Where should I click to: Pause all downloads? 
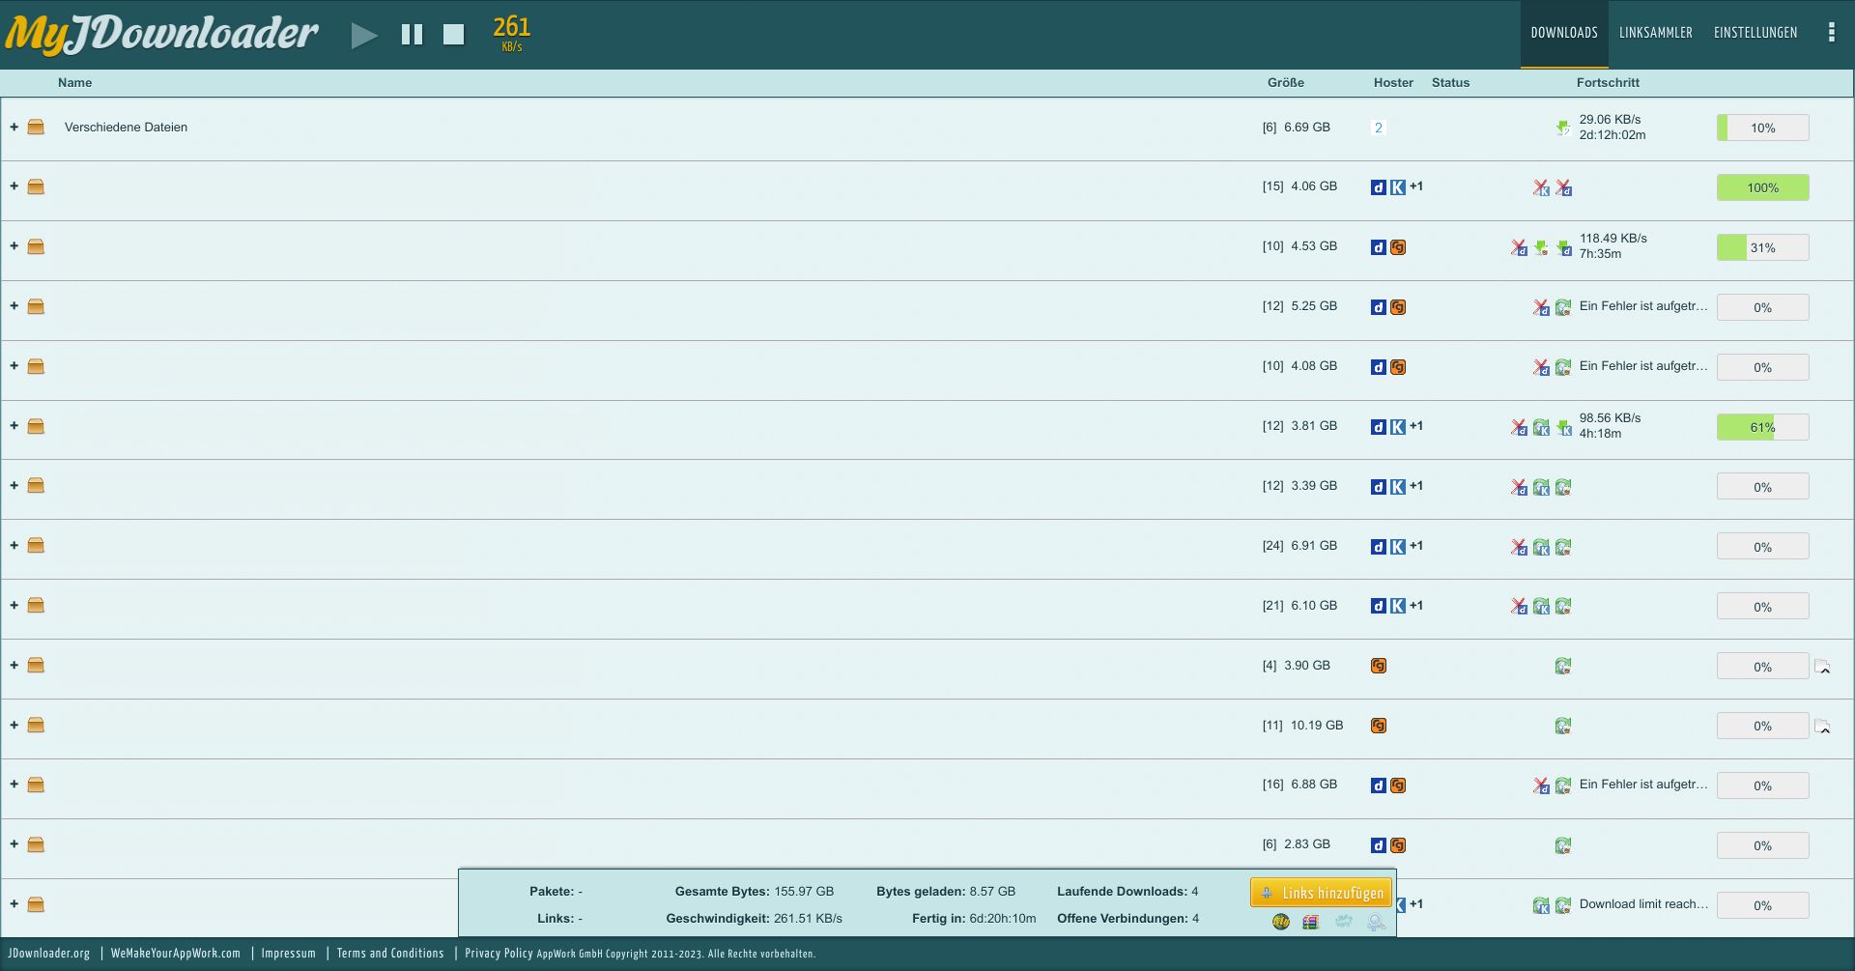(412, 35)
